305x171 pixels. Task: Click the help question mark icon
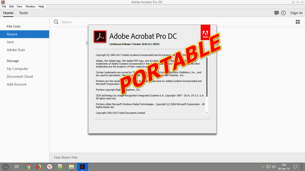tap(283, 13)
